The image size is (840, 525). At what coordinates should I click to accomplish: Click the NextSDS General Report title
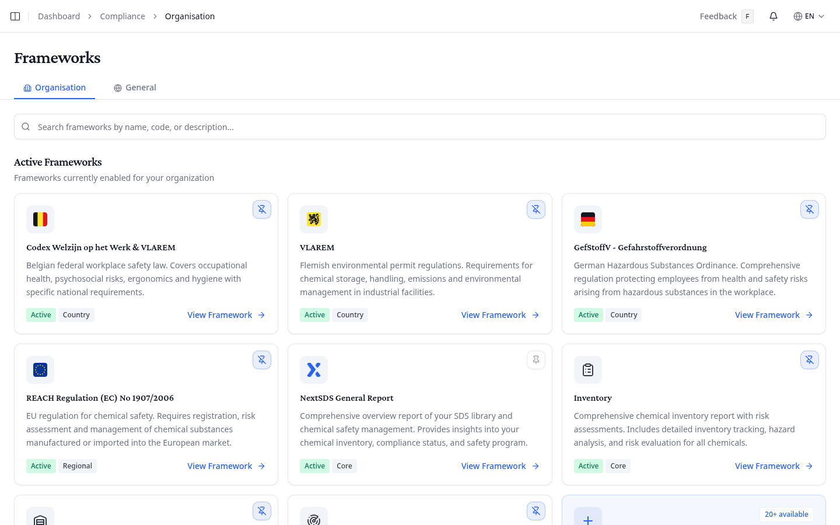346,398
